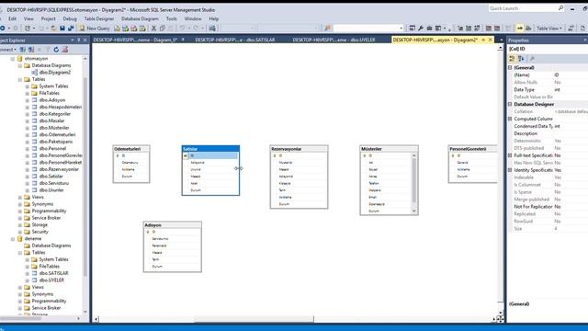Collapse the etomasyon database node
The width and height of the screenshot is (588, 331).
tap(13, 59)
